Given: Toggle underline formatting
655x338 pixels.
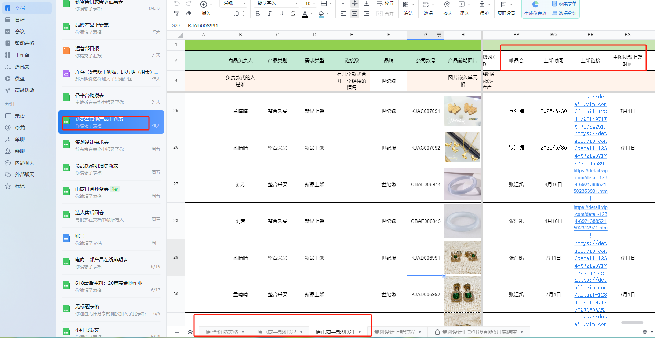Looking at the screenshot, I should click(x=281, y=14).
